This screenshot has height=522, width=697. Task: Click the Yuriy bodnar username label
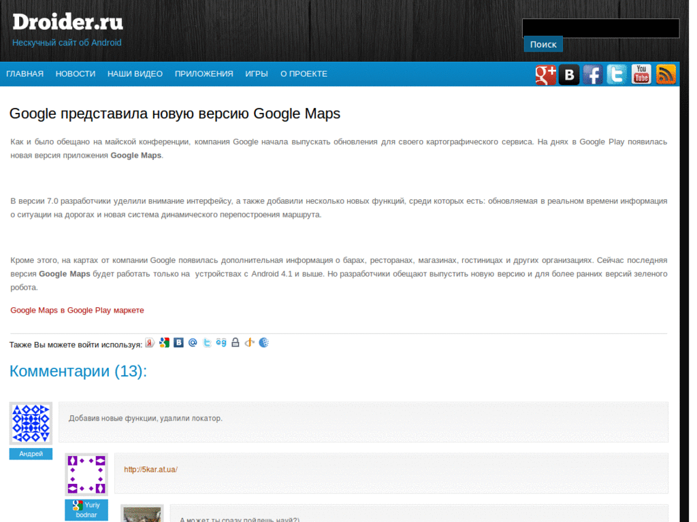[x=86, y=510]
